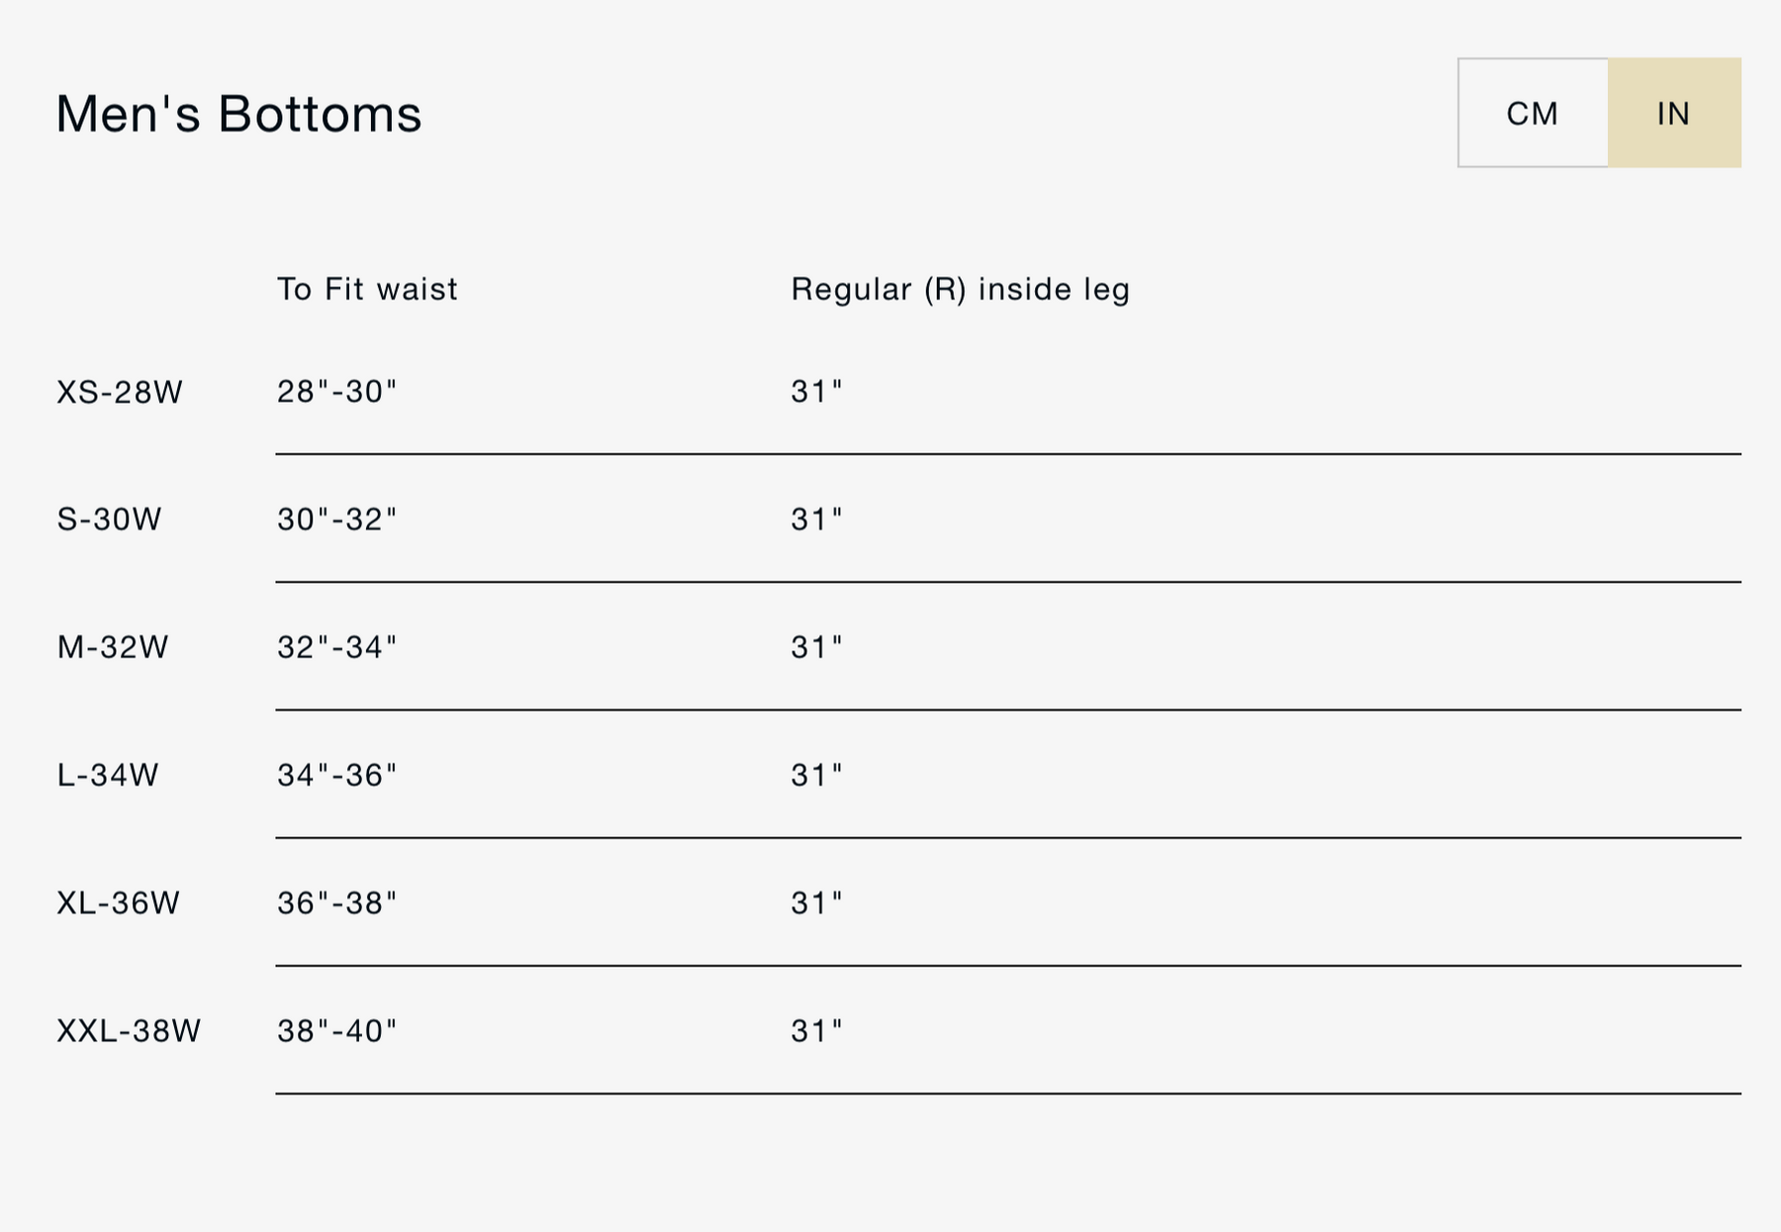
Task: Select the XL-36W size row label
Action: point(119,903)
